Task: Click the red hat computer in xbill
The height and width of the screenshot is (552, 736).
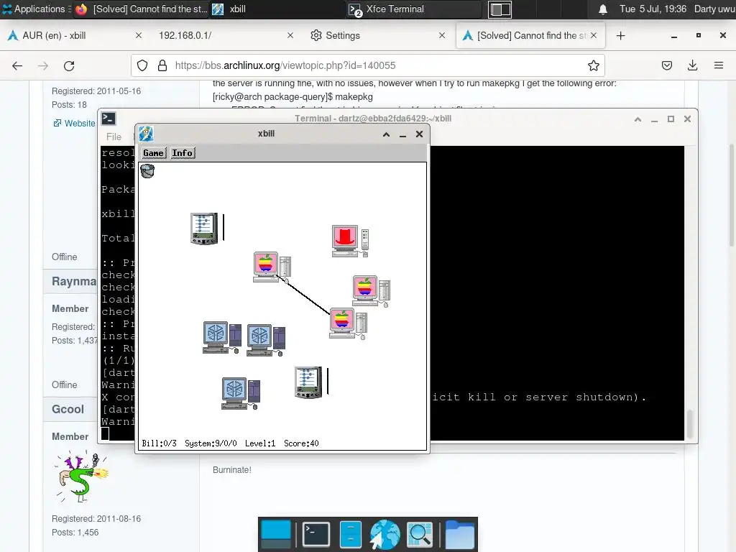Action: click(350, 241)
